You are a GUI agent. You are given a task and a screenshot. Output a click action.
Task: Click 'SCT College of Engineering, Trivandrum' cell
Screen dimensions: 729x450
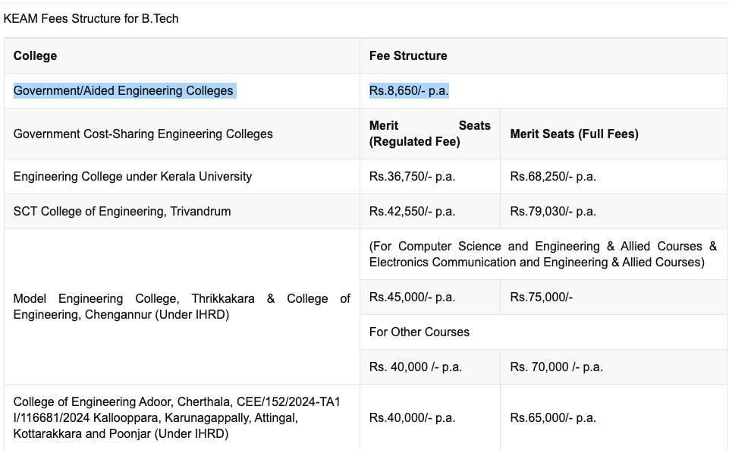point(122,212)
